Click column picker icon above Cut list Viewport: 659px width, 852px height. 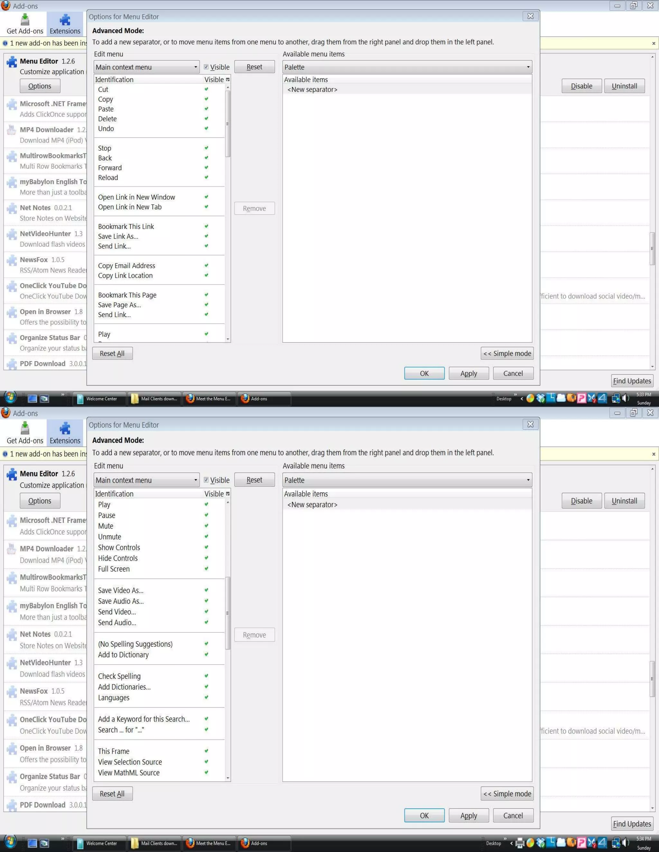click(227, 80)
